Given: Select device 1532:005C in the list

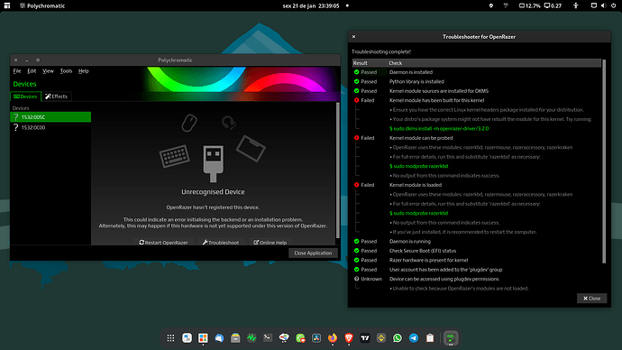Looking at the screenshot, I should tap(50, 117).
